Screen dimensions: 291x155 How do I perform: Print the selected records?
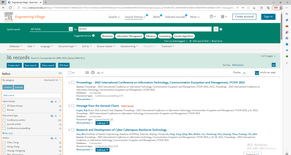coord(93,73)
